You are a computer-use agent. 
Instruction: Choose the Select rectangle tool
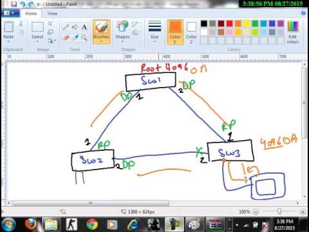point(37,27)
